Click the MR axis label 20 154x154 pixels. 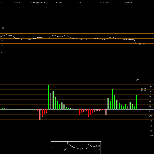click(150, 106)
